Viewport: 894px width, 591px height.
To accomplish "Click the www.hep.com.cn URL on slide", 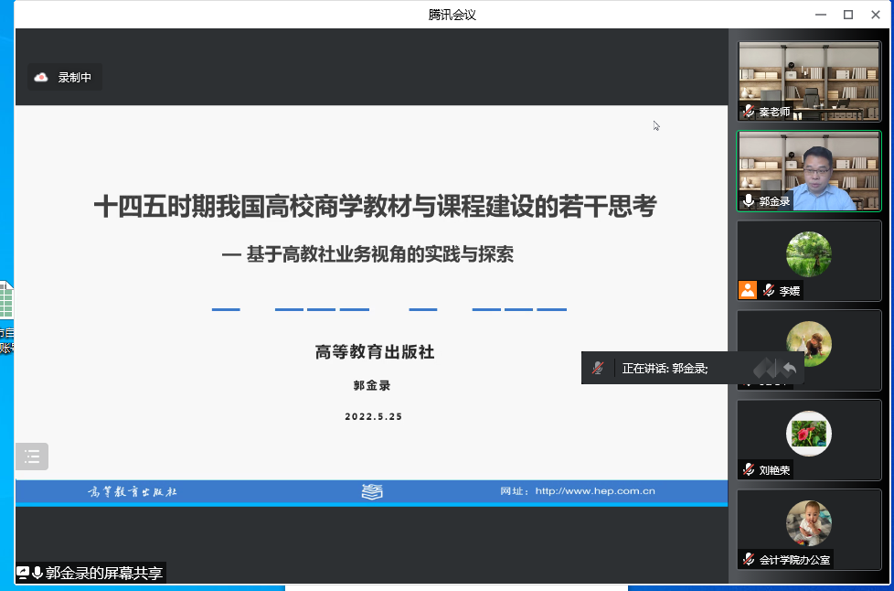I will coord(595,491).
